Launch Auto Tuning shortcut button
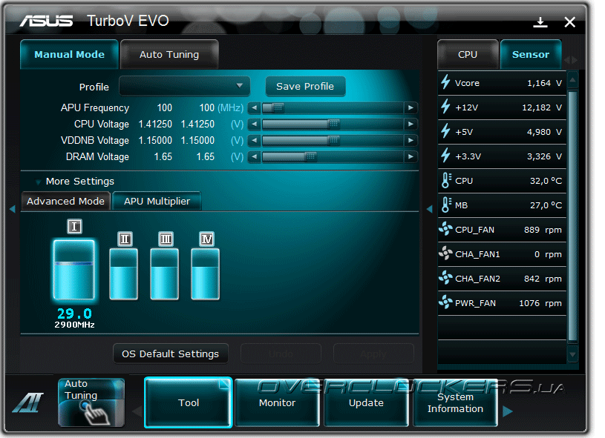Screen dimensions: 605x438 [x=91, y=402]
